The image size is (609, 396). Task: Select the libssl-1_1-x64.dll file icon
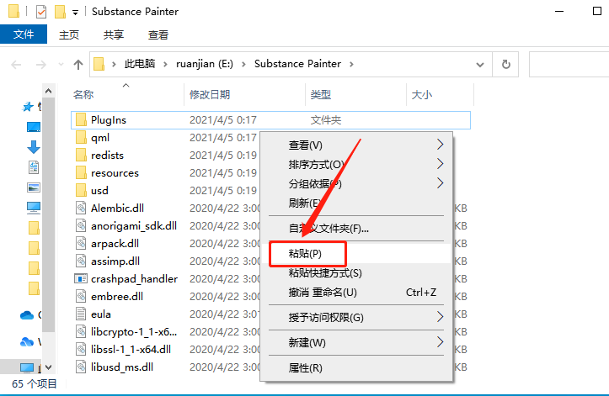pyautogui.click(x=81, y=349)
